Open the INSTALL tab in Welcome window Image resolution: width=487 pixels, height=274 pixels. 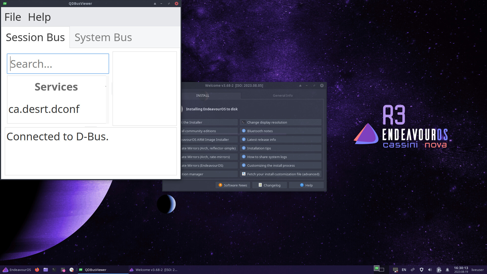click(x=203, y=95)
